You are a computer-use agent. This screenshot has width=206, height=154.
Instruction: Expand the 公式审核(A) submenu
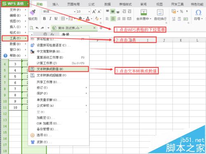coord(59,106)
